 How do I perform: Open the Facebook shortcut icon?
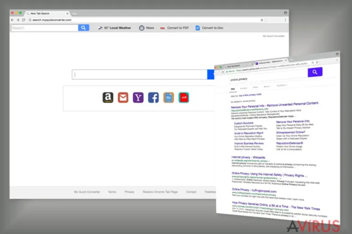pyautogui.click(x=154, y=97)
